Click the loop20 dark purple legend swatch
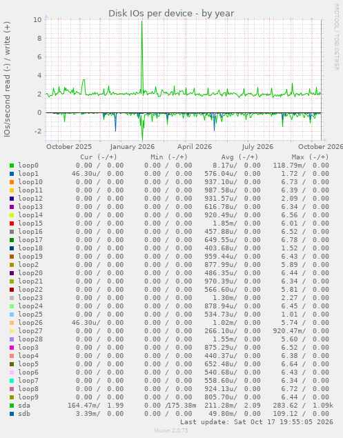Viewport: 343px width, 438px height. pyautogui.click(x=12, y=273)
